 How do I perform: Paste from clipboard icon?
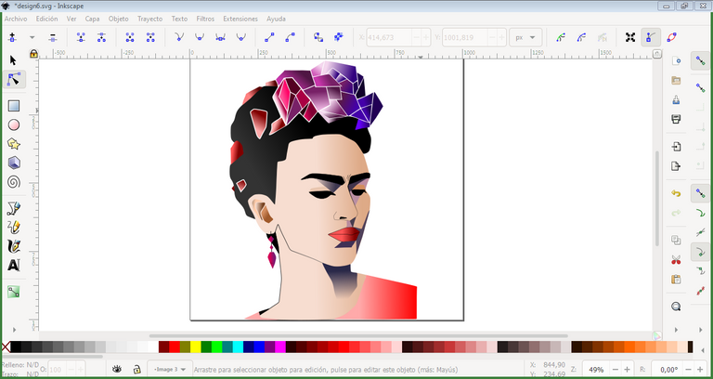coord(676,279)
